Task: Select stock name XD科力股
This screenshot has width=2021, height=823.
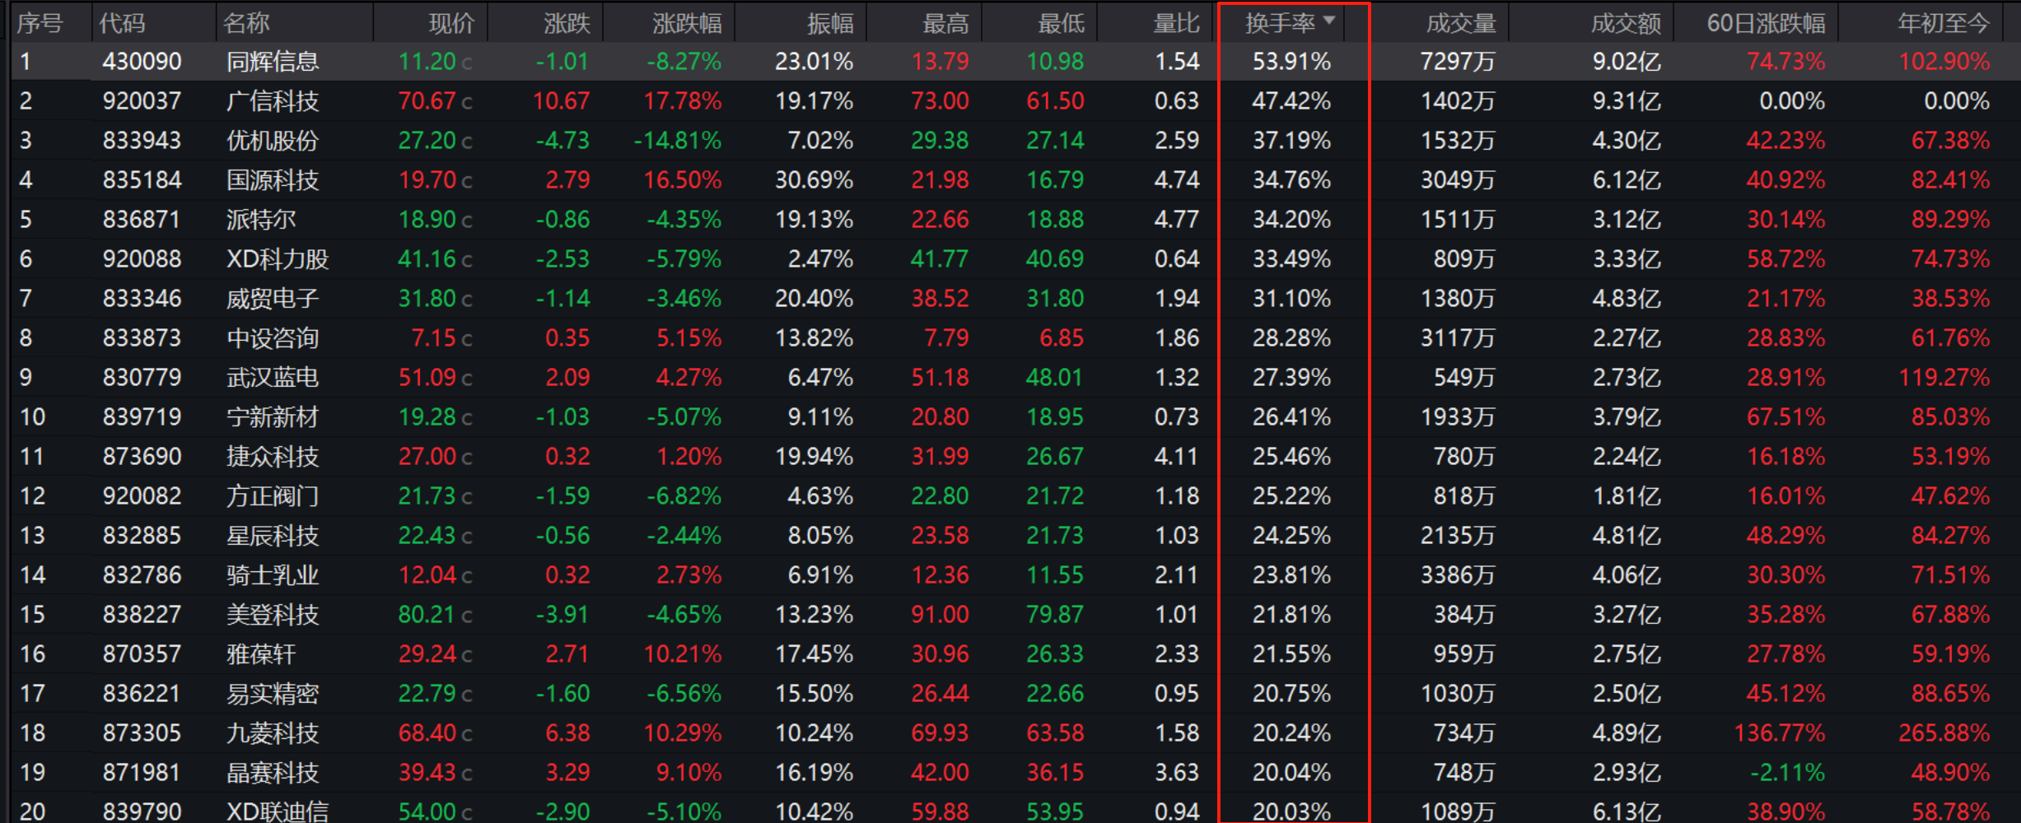Action: pos(278,259)
